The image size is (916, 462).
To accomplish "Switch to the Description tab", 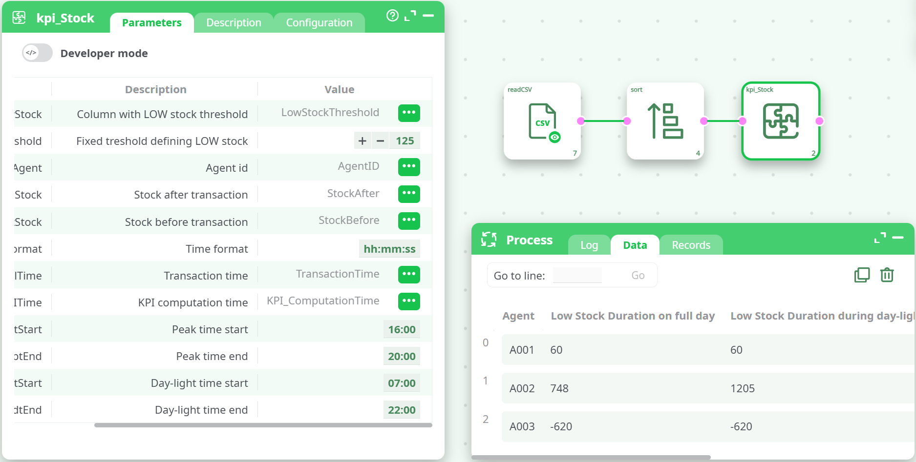I will tap(234, 23).
